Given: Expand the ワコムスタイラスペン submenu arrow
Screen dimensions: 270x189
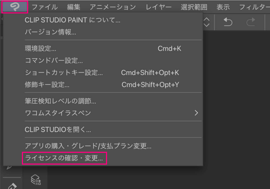Looking at the screenshot, I should 196,113.
